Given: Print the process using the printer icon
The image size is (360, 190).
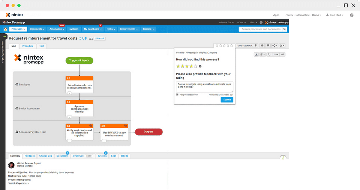Looking at the screenshot, I should click(262, 46).
